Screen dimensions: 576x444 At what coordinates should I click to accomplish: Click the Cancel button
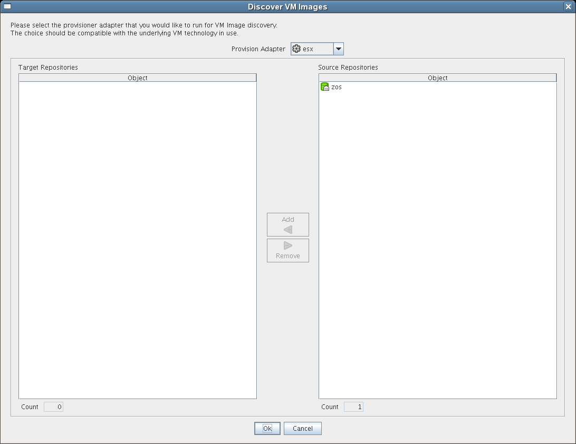[303, 429]
